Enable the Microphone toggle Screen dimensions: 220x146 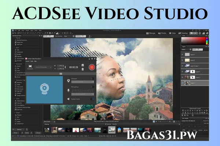92,87
